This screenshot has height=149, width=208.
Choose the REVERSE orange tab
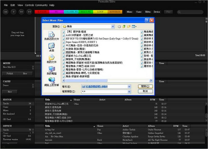115,12
